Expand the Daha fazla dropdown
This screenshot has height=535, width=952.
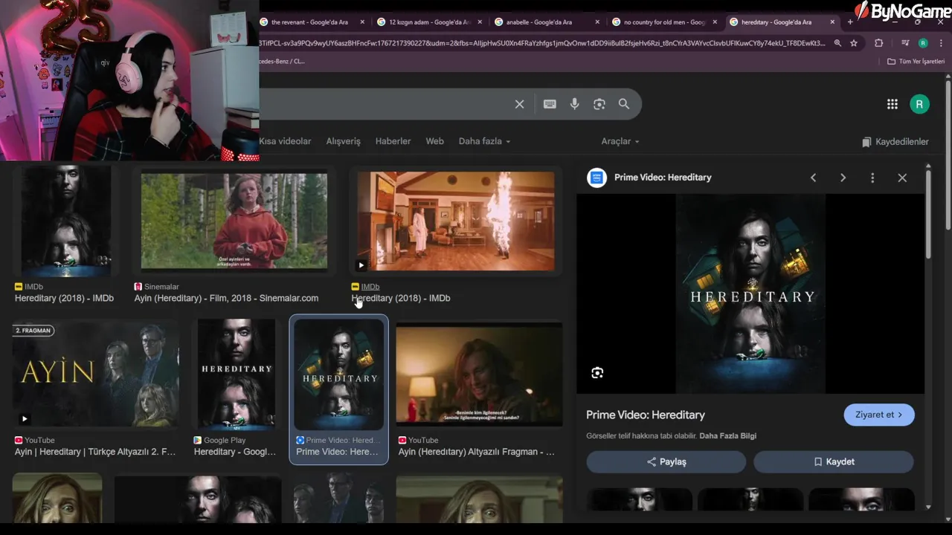[x=484, y=141]
